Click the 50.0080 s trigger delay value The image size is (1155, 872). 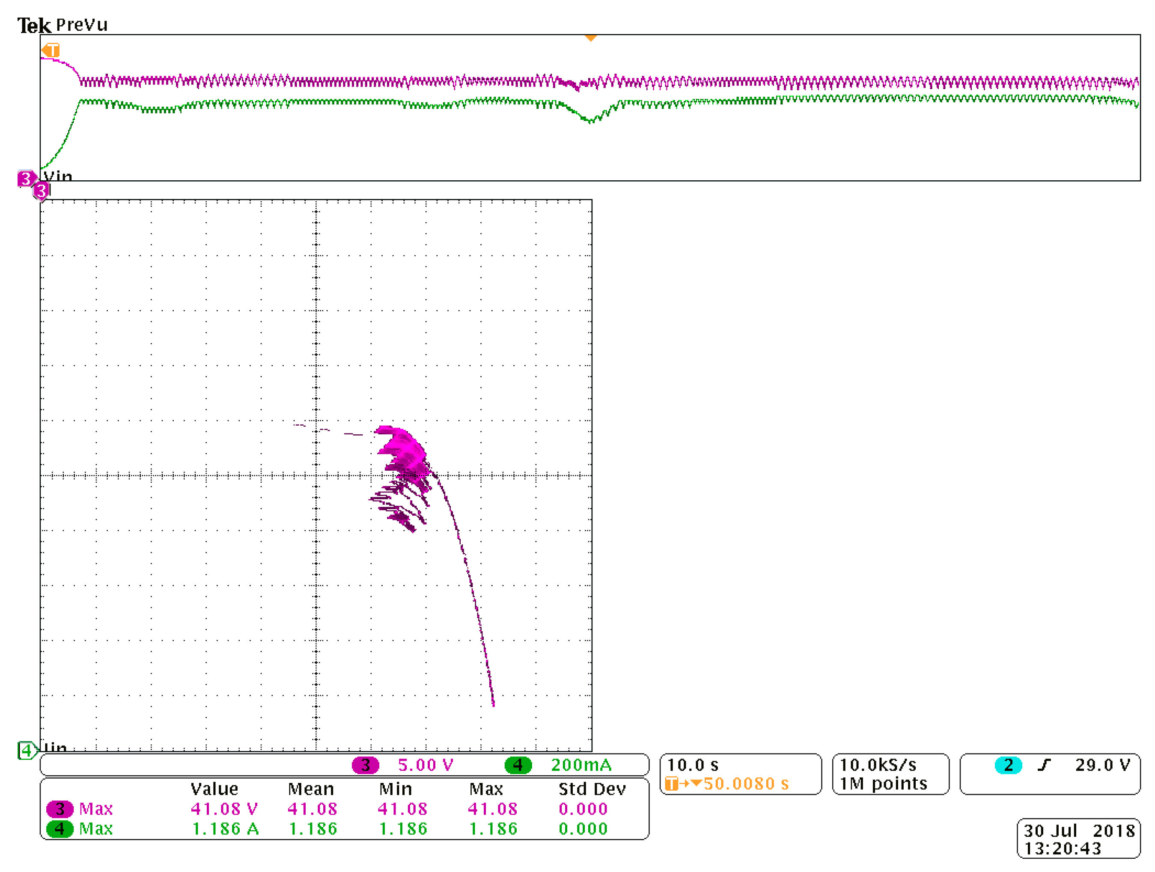point(746,784)
